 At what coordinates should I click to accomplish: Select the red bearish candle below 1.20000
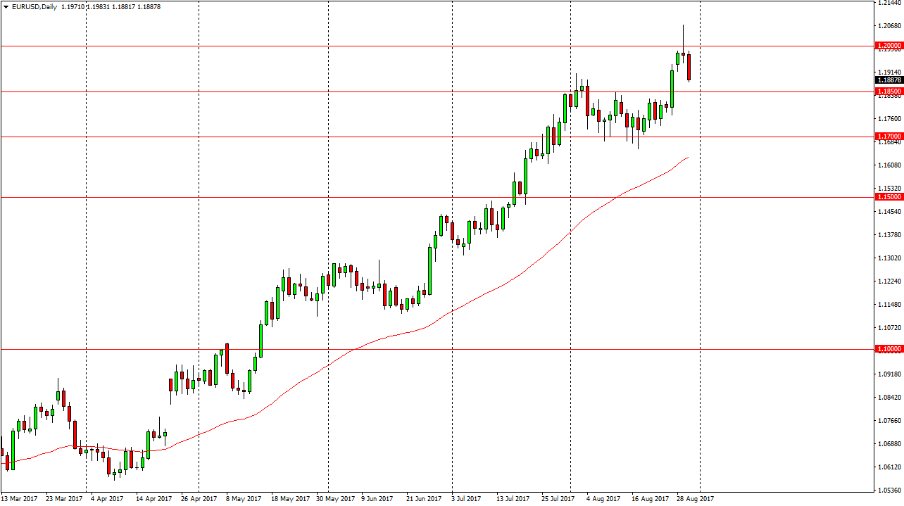(x=689, y=68)
